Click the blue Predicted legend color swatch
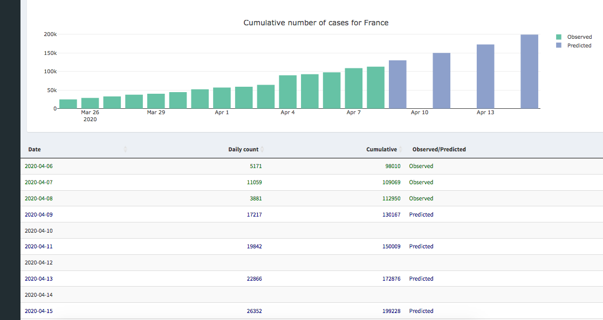The height and width of the screenshot is (320, 603). point(559,46)
